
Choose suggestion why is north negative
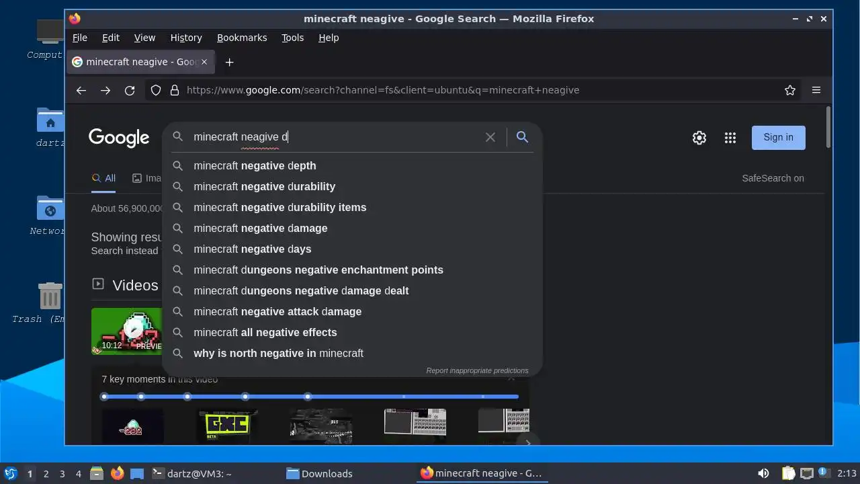click(352, 353)
